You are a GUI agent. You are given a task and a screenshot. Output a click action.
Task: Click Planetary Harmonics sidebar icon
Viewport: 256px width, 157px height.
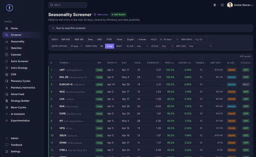click(7, 88)
